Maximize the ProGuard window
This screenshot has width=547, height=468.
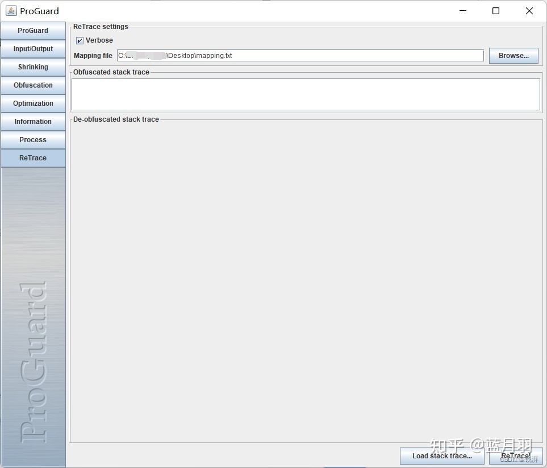496,11
